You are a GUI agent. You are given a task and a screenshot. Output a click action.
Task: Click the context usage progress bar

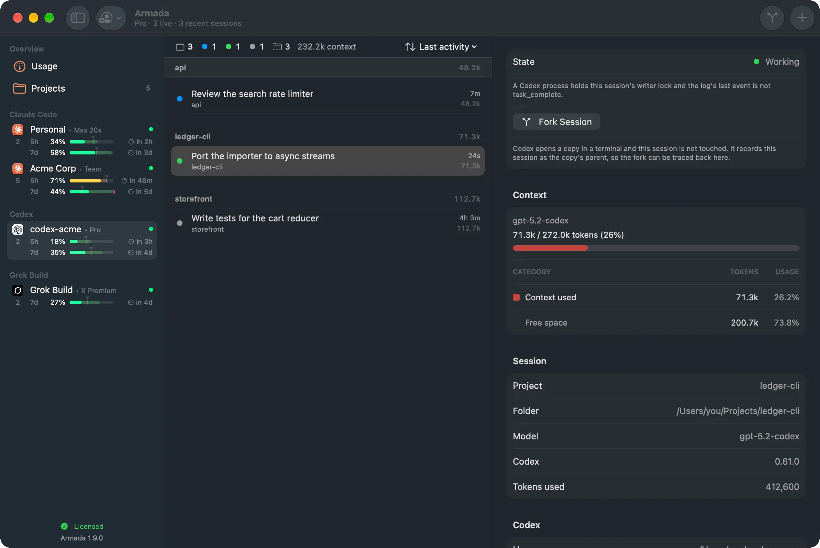coord(655,248)
